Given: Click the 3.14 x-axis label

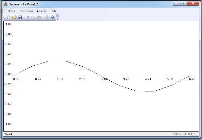Looking at the screenshot, I should click(104, 79).
